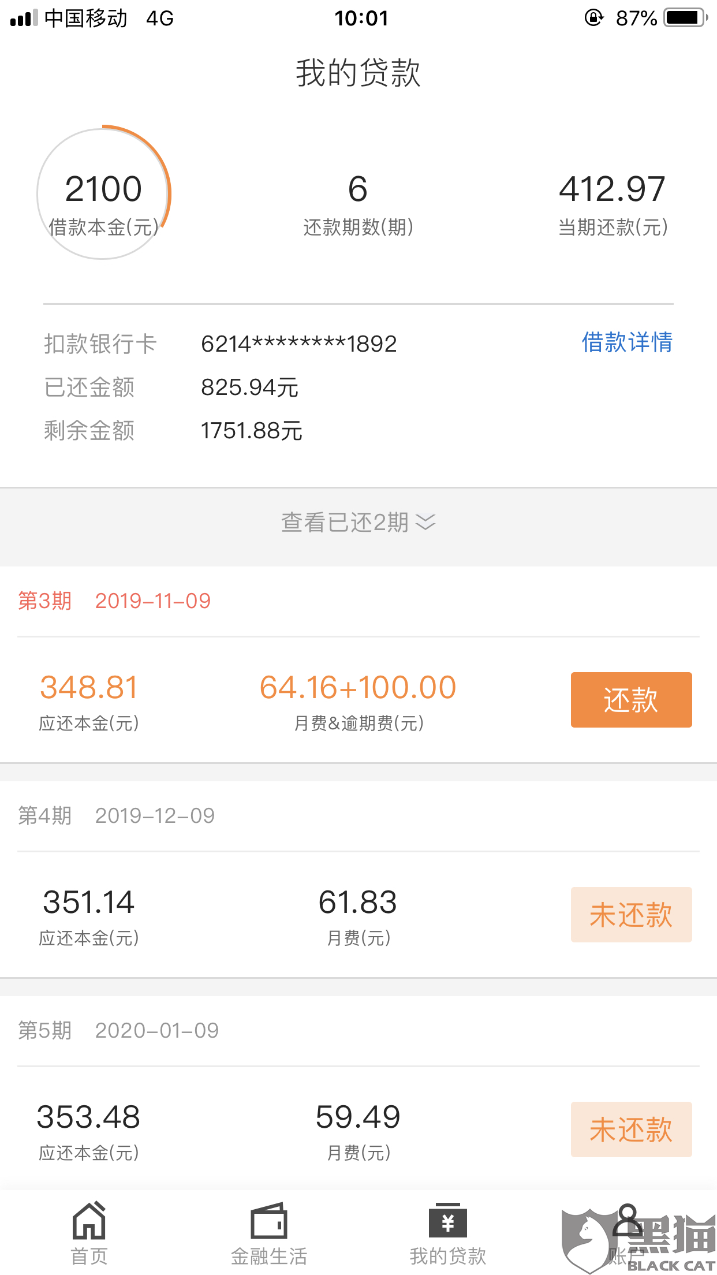This screenshot has width=717, height=1275.
Task: Tap 未还款 button for 第5期
Action: [631, 1129]
